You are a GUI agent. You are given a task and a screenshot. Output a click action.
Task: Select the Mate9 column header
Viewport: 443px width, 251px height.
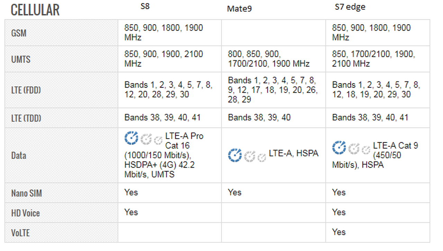(x=239, y=9)
